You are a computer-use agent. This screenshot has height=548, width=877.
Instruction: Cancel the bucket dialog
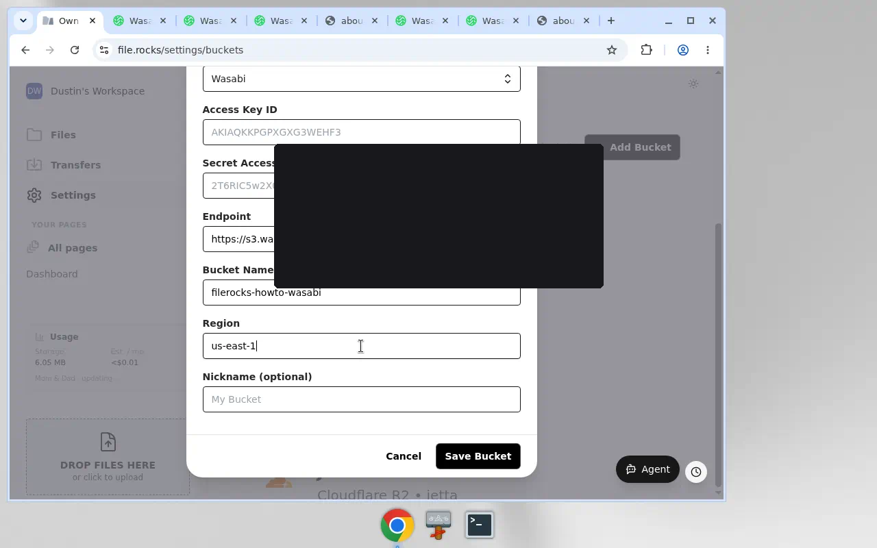point(404,456)
